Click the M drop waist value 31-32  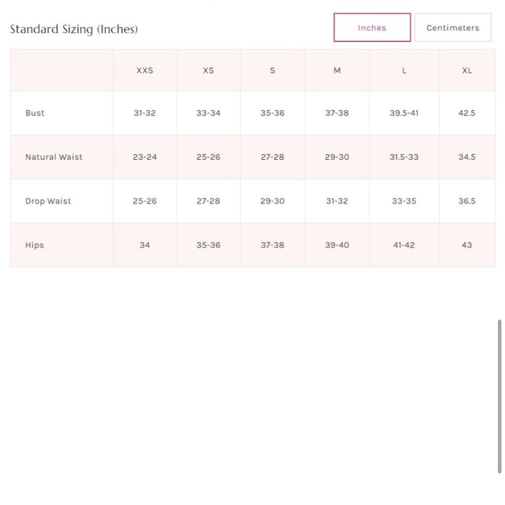click(337, 201)
